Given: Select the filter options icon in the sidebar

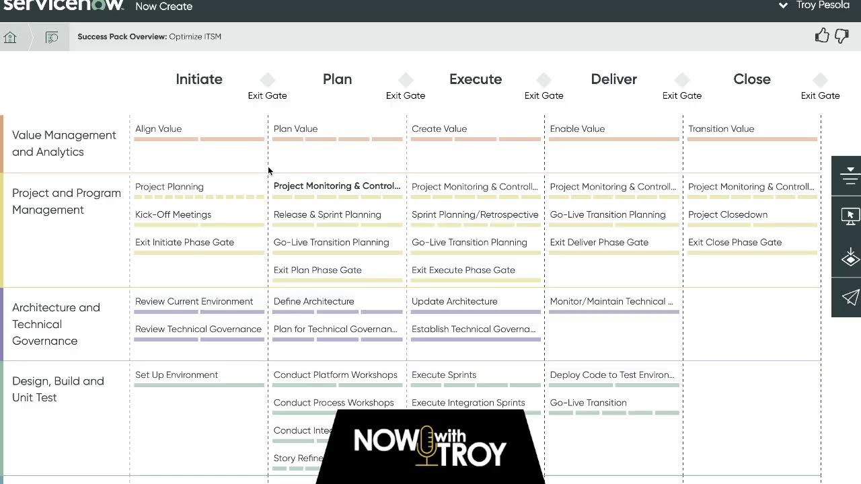Looking at the screenshot, I should (x=849, y=175).
